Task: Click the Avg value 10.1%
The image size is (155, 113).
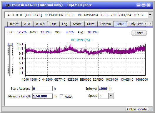Action: (x=93, y=32)
